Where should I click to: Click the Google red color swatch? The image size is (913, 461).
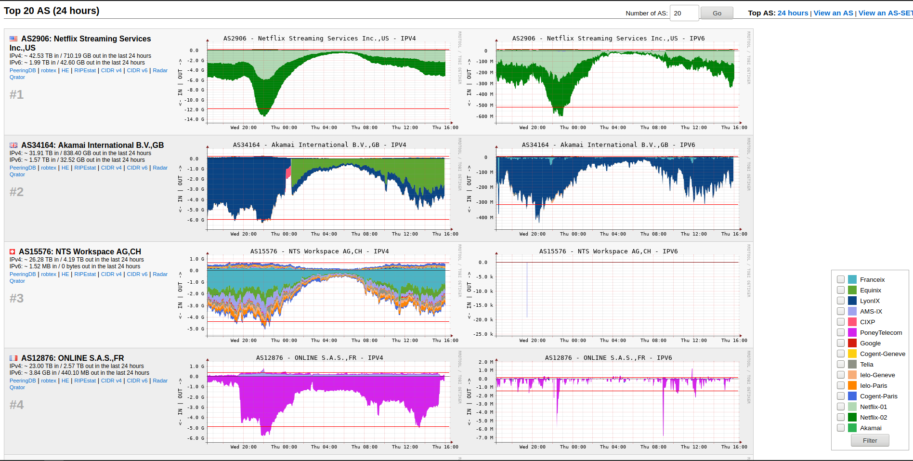852,343
